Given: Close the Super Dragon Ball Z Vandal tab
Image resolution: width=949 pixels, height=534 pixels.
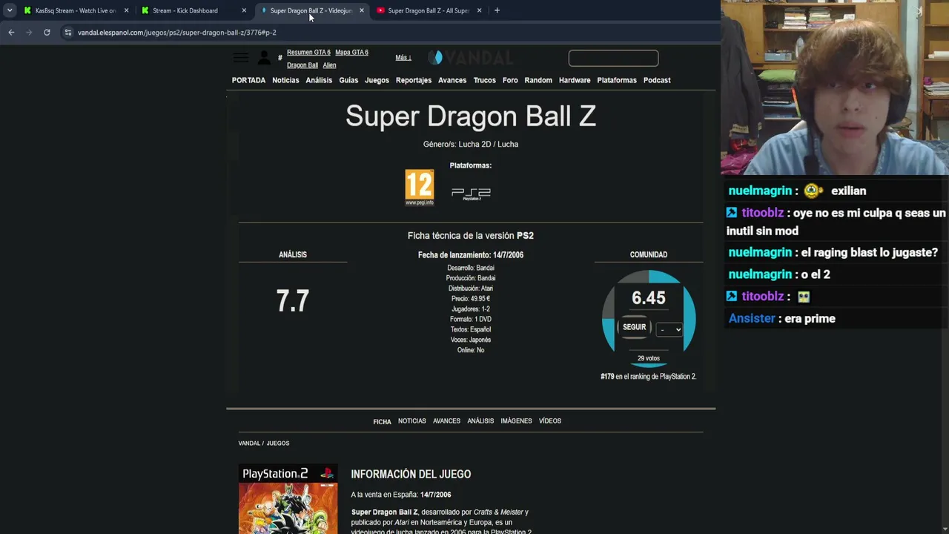Looking at the screenshot, I should coord(361,10).
